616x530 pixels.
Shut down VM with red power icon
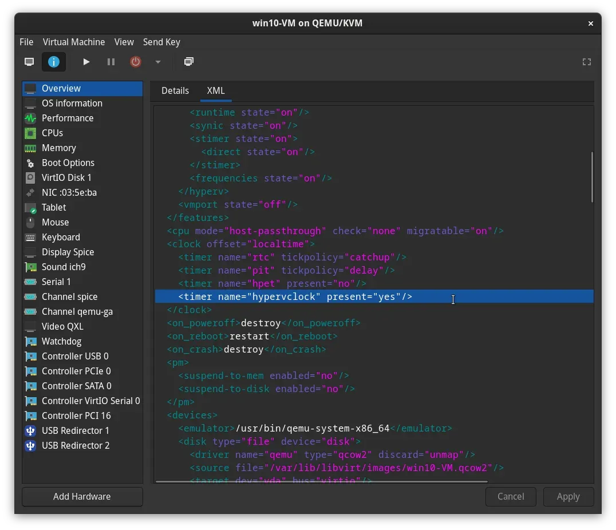pyautogui.click(x=136, y=62)
